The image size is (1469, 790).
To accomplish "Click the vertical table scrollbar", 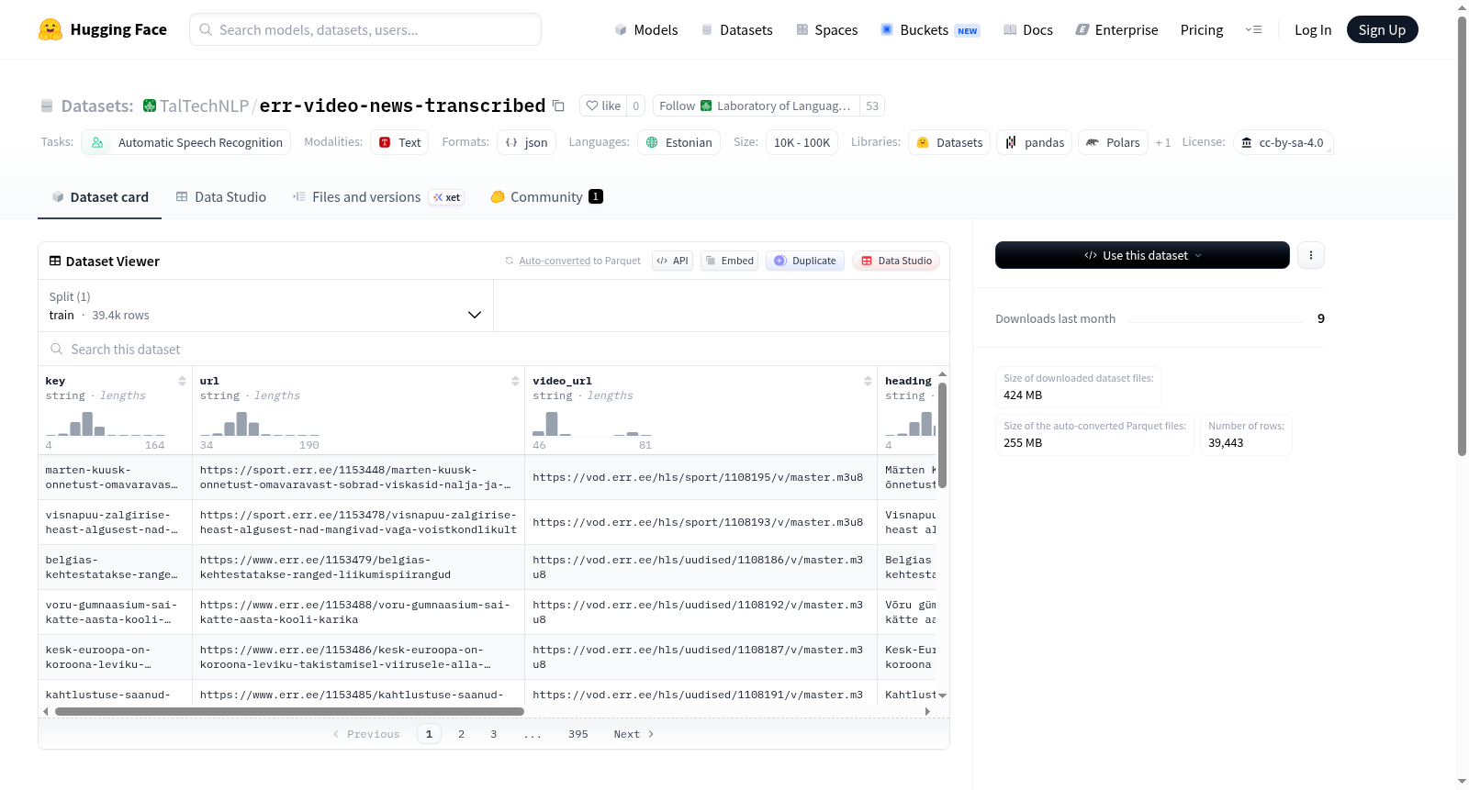I will 942,435.
